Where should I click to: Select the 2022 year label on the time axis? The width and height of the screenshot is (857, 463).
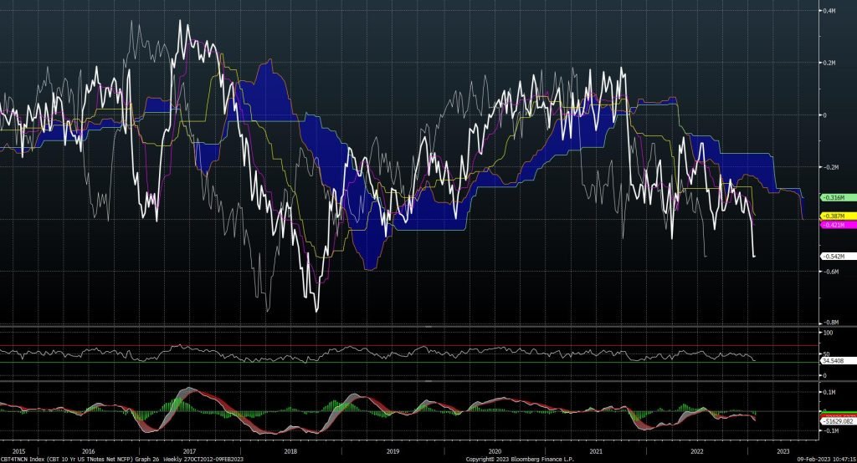(x=697, y=451)
